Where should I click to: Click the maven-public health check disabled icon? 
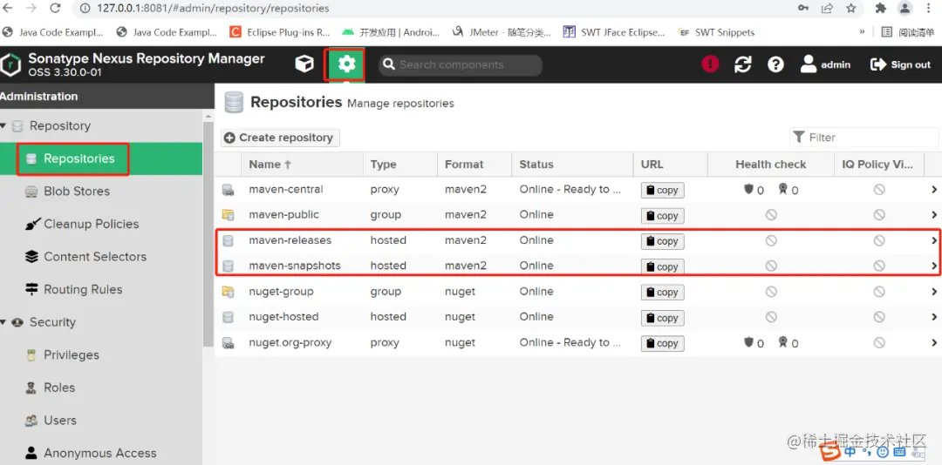point(771,215)
